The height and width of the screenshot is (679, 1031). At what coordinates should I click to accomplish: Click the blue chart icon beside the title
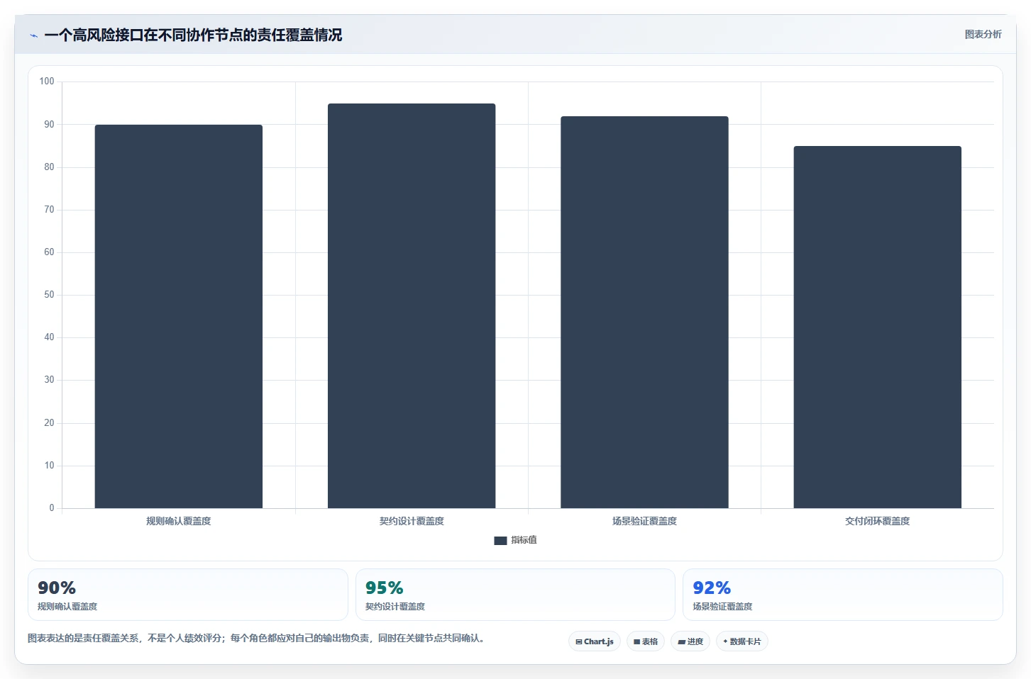coord(33,35)
